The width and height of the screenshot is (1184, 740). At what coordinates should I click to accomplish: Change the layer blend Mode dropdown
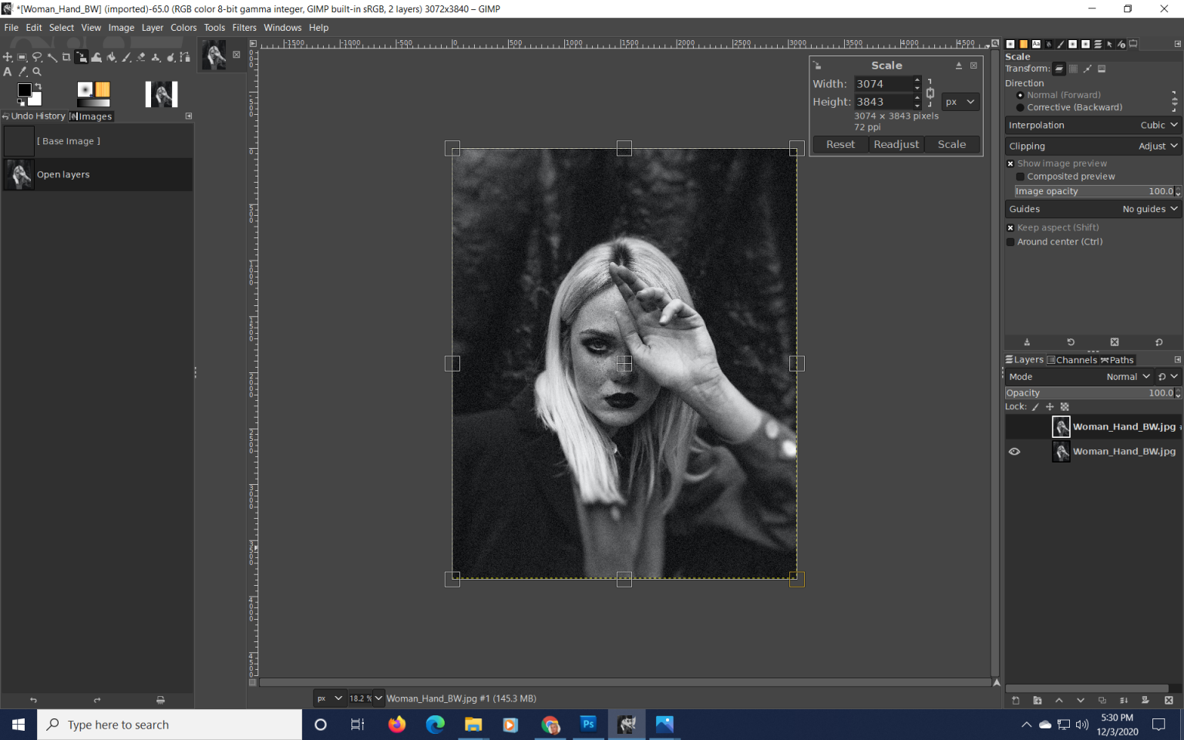(x=1127, y=377)
